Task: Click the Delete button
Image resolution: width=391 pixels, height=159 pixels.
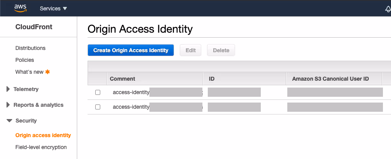Action: pyautogui.click(x=221, y=50)
